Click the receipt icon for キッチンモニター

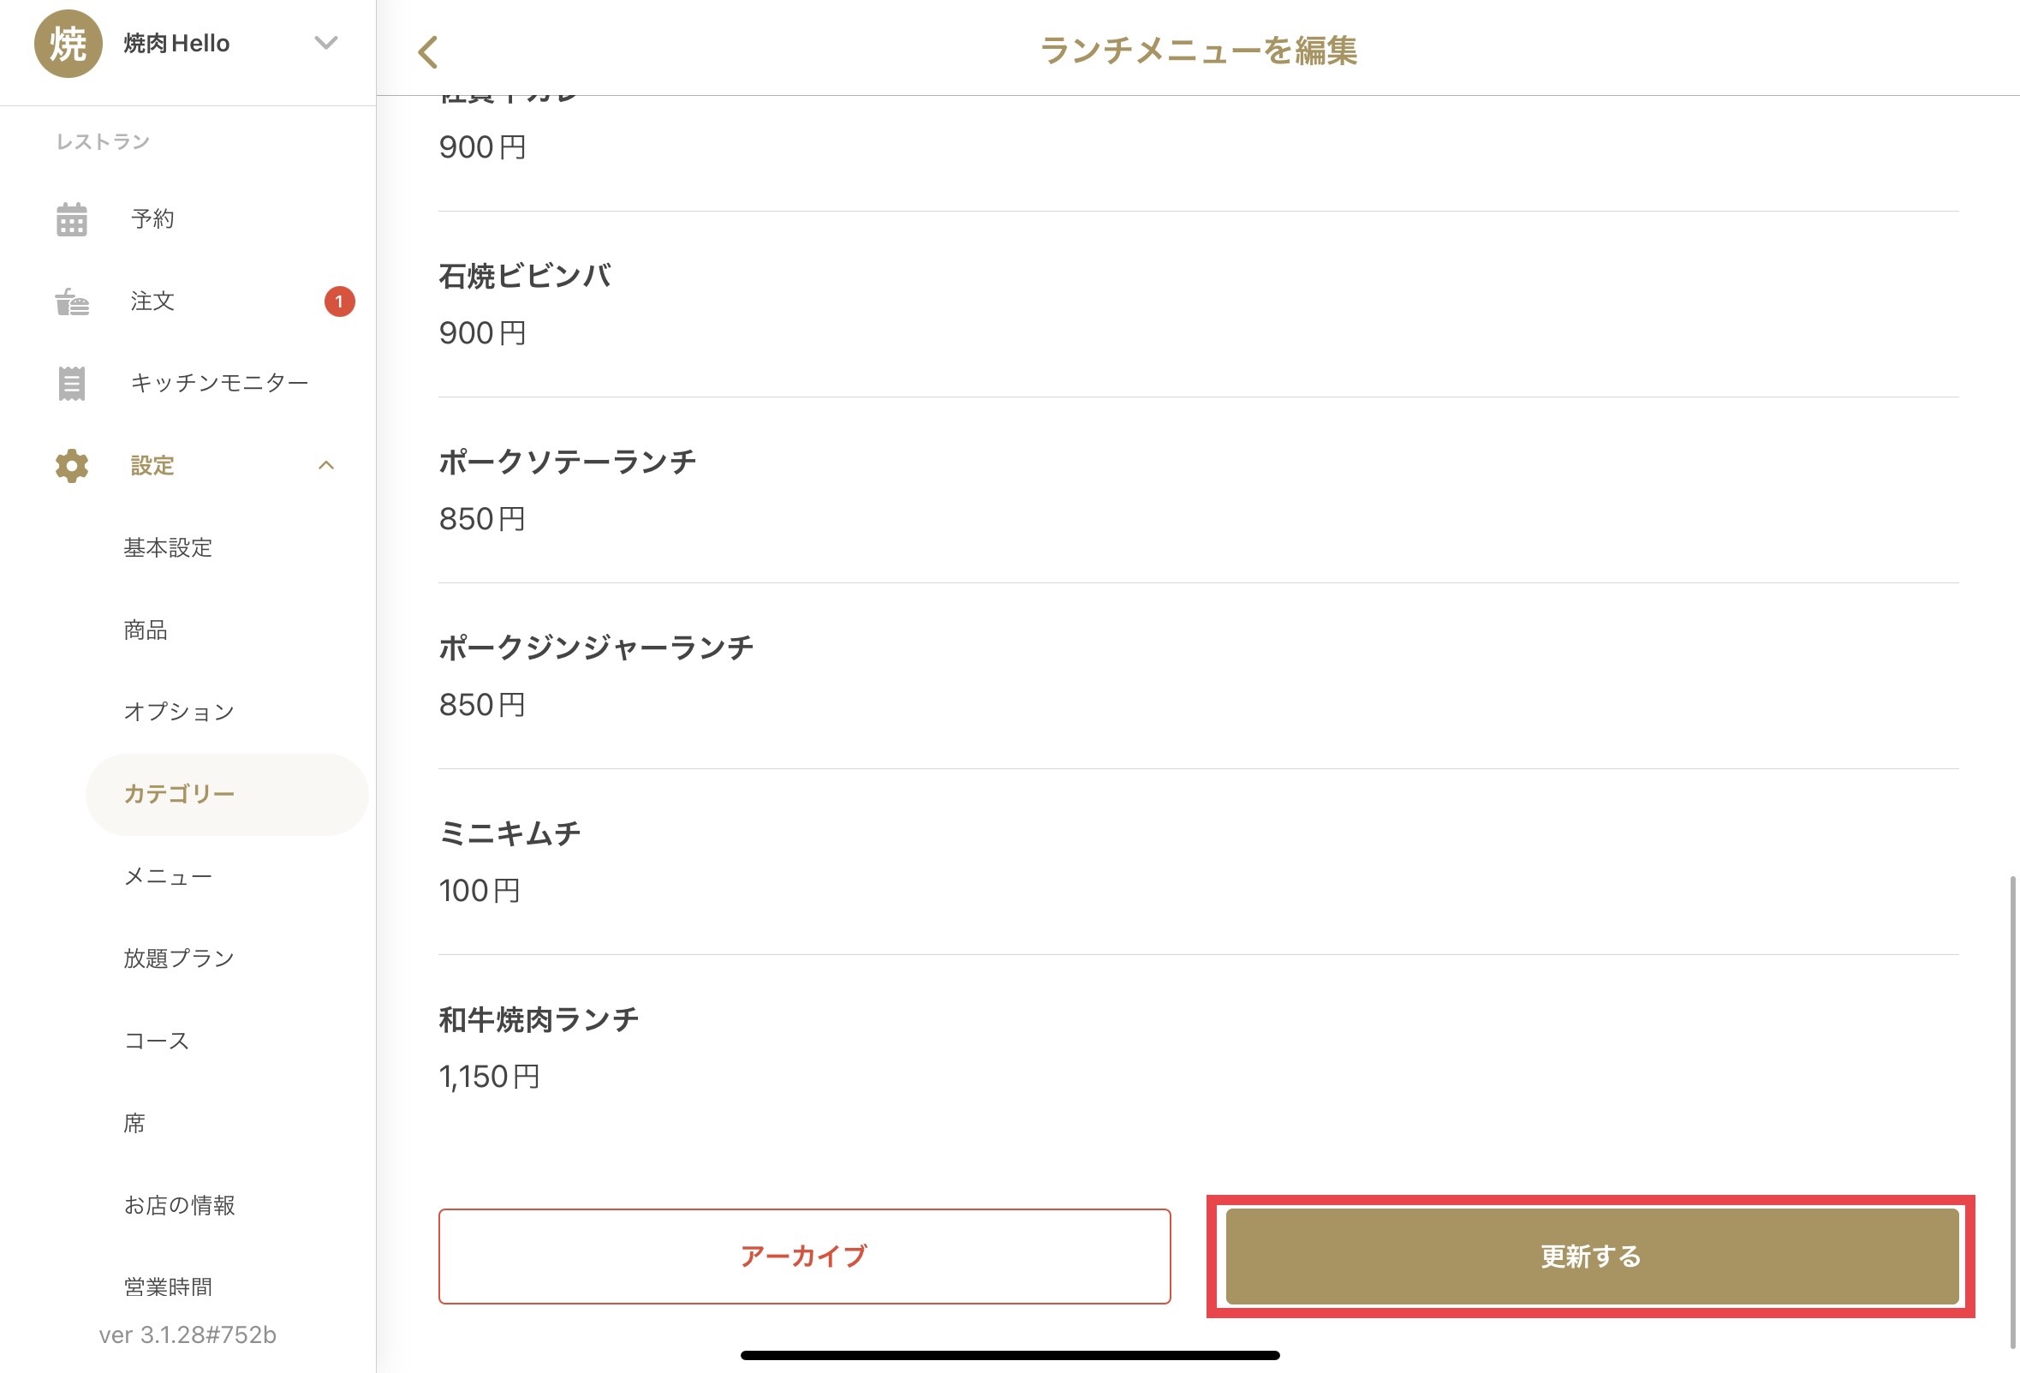[72, 384]
